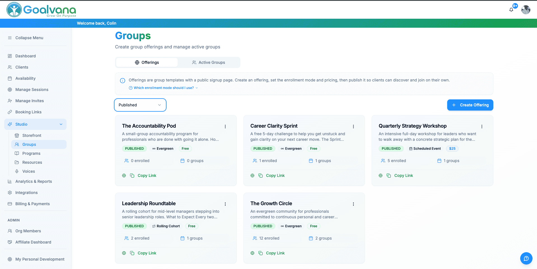Click the Analytics & Reports chart icon

coord(10,181)
